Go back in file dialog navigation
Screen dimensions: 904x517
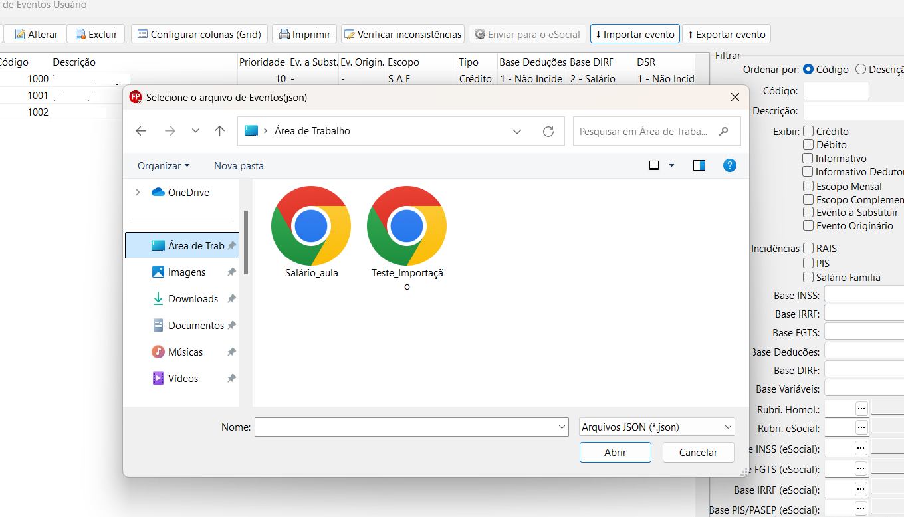click(x=141, y=131)
